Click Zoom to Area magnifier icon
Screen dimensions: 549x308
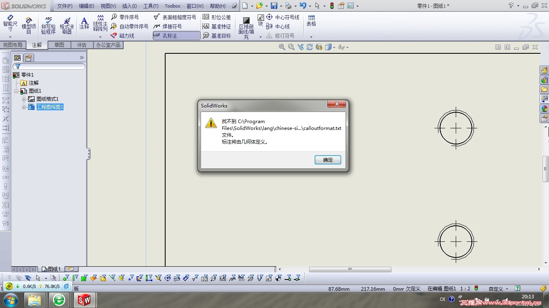[291, 47]
